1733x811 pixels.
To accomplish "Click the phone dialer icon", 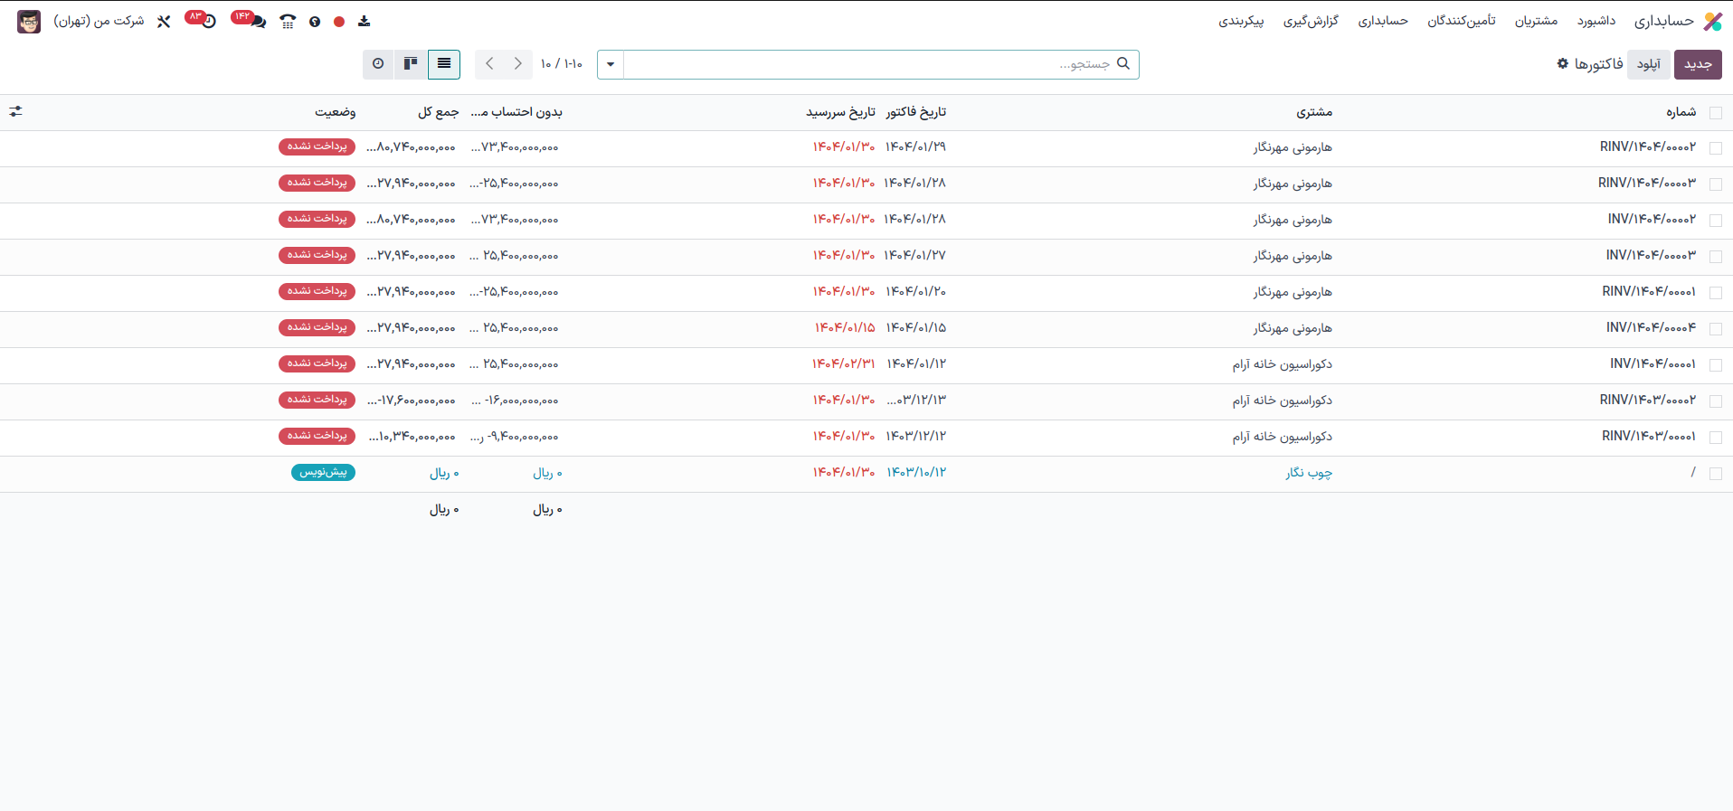I will pyautogui.click(x=288, y=22).
